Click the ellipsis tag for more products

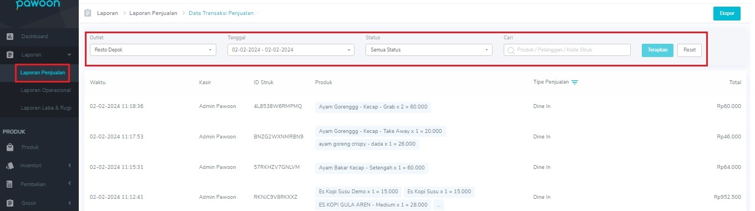(439, 205)
